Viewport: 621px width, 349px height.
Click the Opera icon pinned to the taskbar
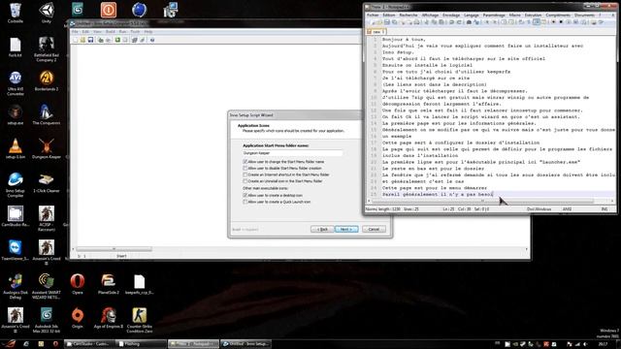(55, 344)
